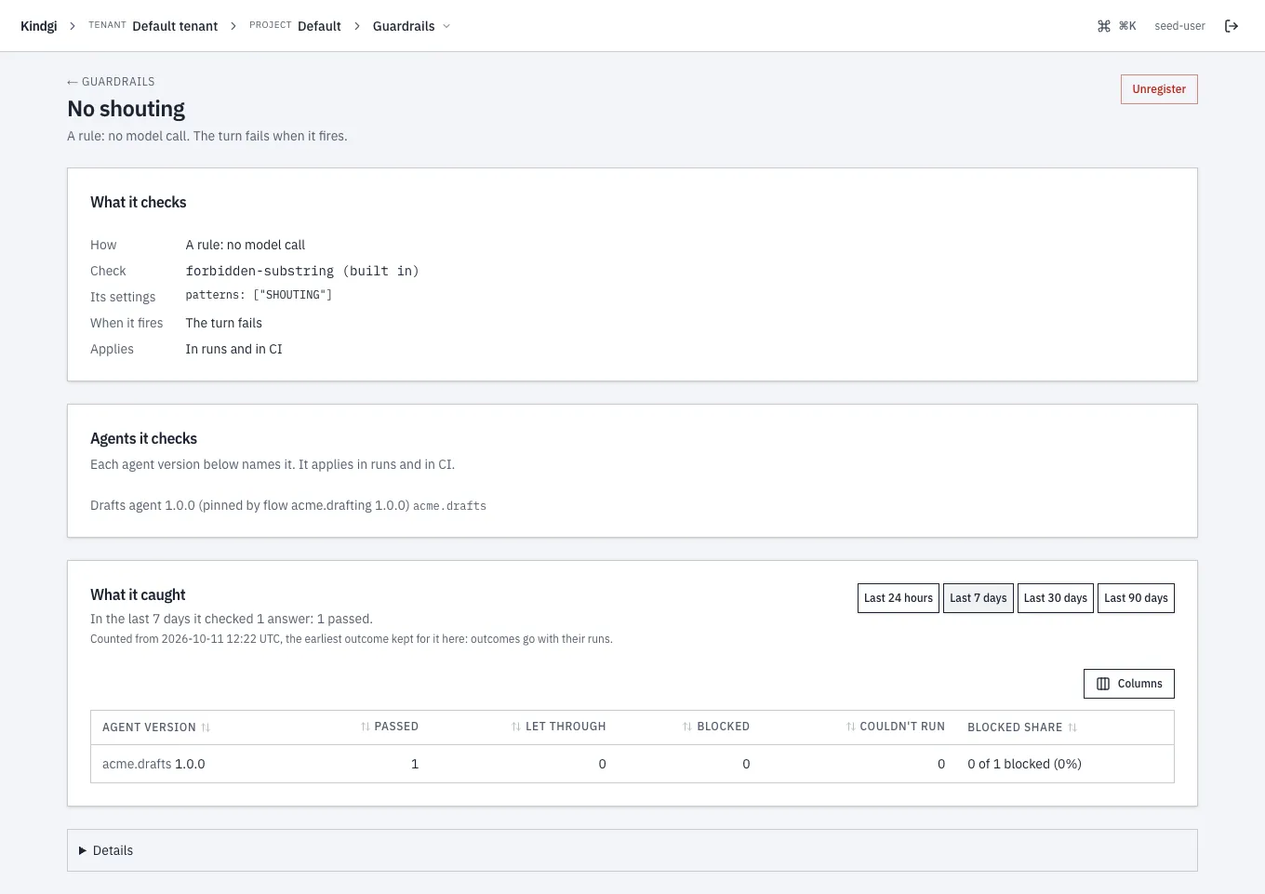Click the '0 of 1 blocked (0%)' cell

click(1024, 764)
